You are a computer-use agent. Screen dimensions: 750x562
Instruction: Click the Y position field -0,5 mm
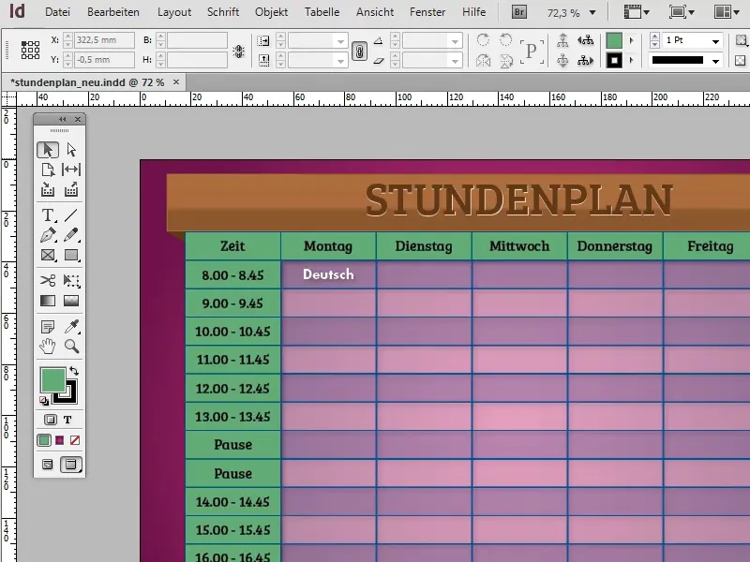click(x=104, y=60)
